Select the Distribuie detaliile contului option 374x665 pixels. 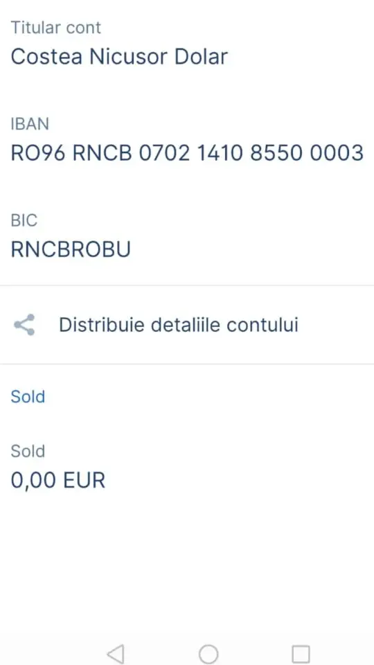[187, 325]
